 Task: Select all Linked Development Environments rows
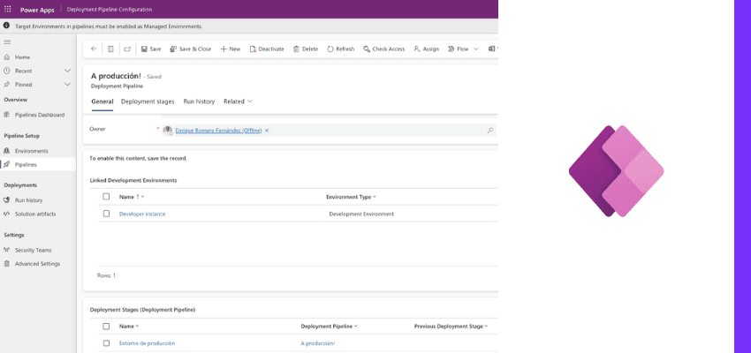[106, 197]
